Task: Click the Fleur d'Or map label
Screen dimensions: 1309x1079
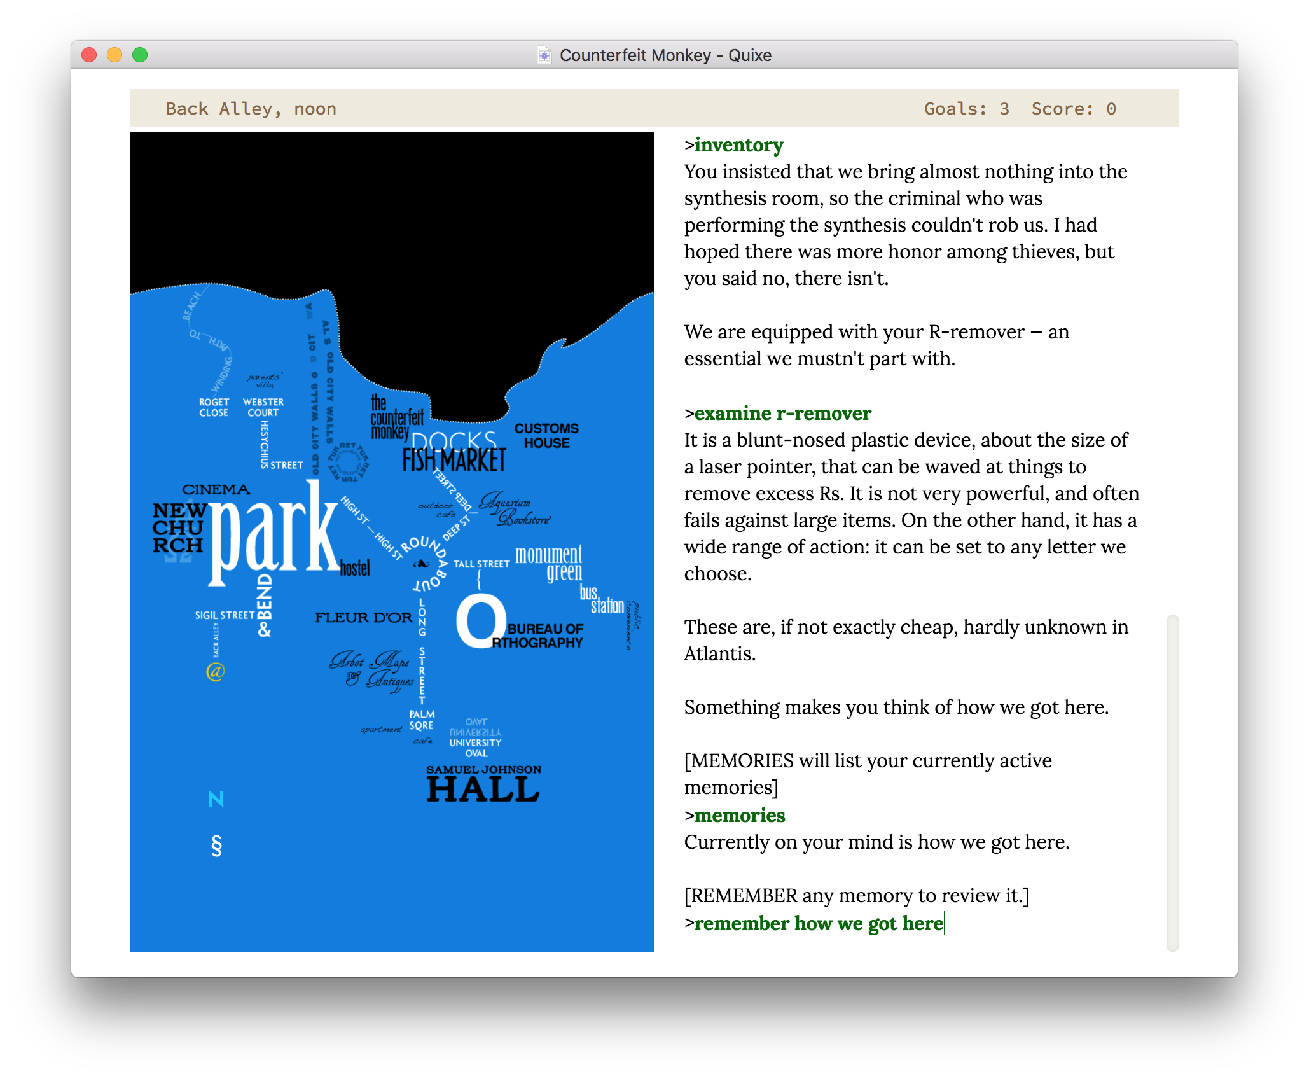Action: click(364, 617)
